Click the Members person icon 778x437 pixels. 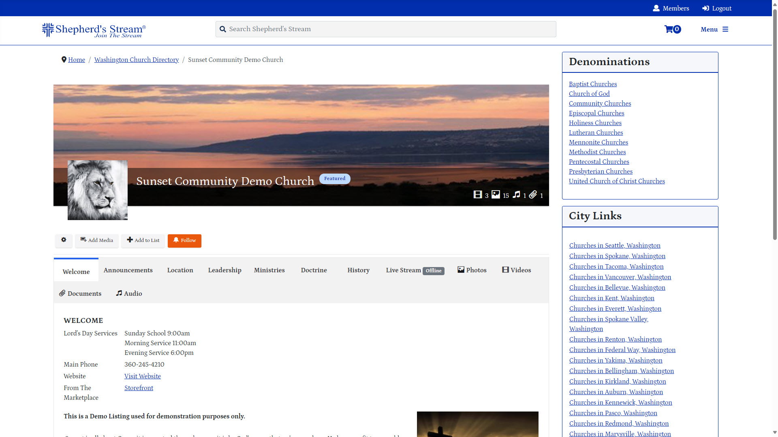point(656,8)
